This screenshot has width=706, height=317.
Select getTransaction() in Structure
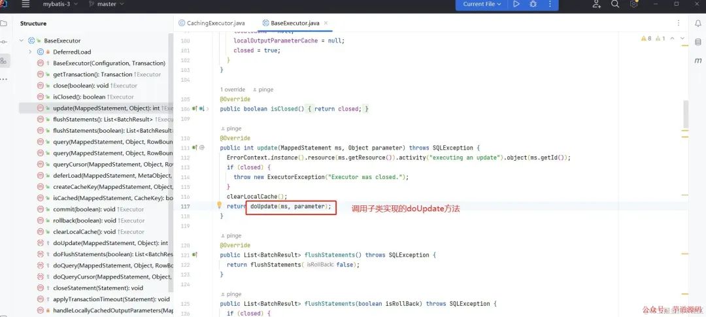click(x=107, y=75)
